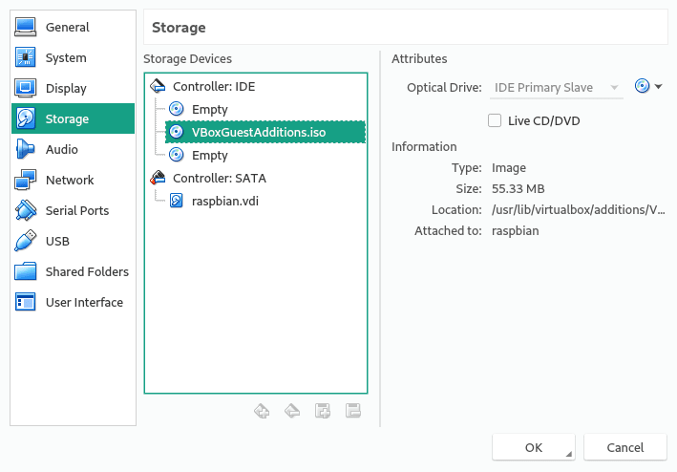Viewport: 677px width, 472px height.
Task: Open the optical disk chooser icon
Action: coord(642,86)
